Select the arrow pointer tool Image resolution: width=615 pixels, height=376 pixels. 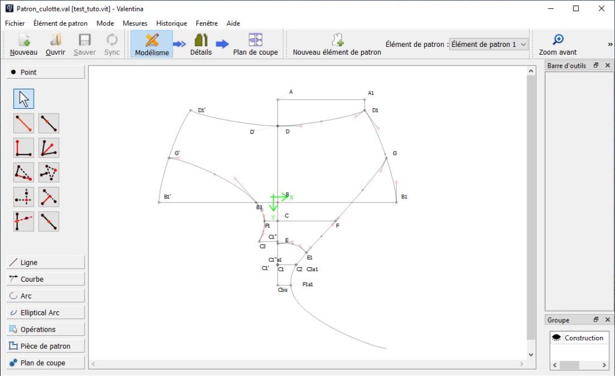tap(23, 99)
